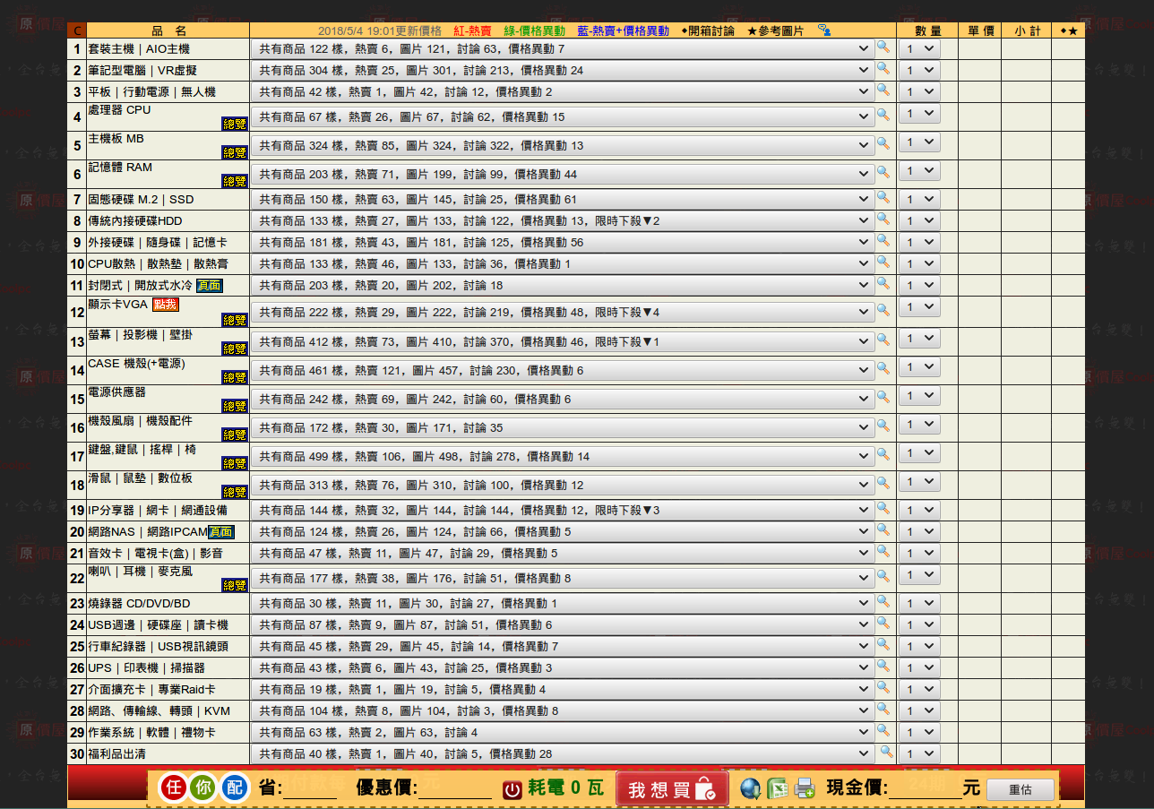Open the quantity dropdown for 套裝主機
This screenshot has height=809, width=1154.
tap(919, 49)
